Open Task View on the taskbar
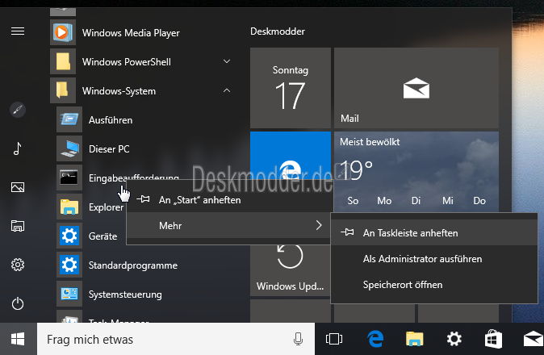Screen dimensions: 544x355 point(334,339)
